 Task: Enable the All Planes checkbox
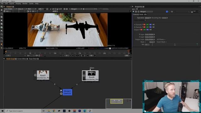pos(165,40)
